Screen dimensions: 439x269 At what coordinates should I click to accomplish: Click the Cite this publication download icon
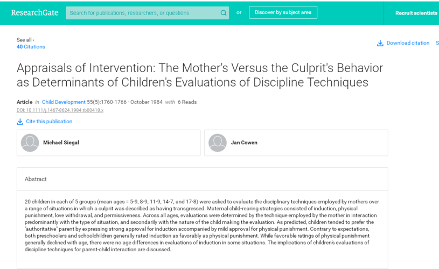click(x=20, y=122)
